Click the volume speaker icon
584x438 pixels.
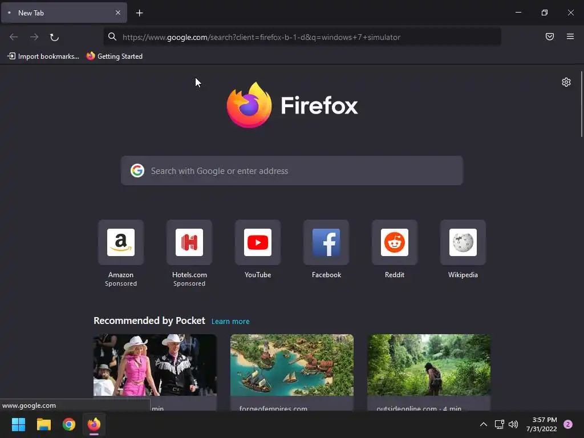coord(513,424)
